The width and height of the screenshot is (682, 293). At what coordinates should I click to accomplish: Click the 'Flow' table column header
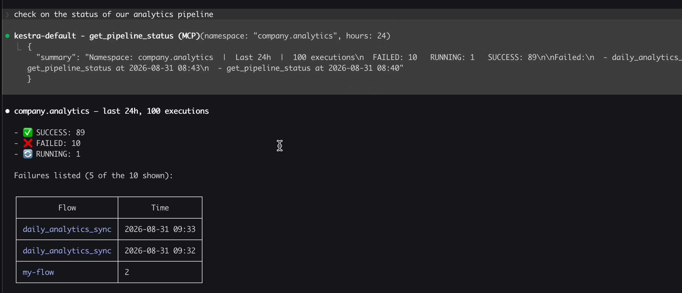[x=67, y=208]
